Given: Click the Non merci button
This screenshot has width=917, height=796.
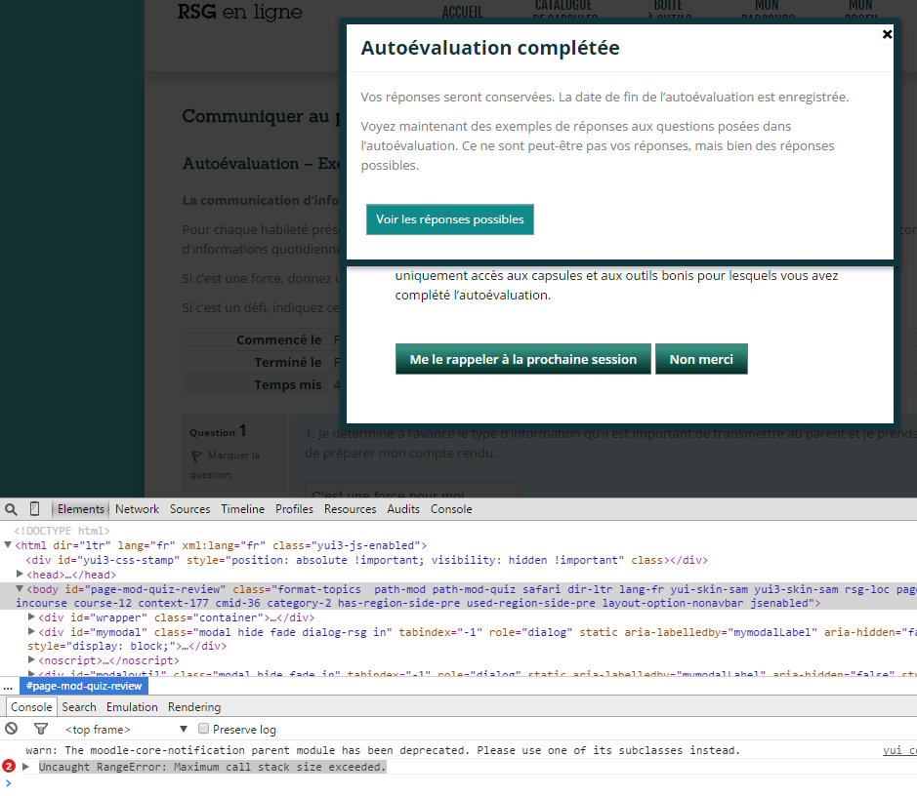Looking at the screenshot, I should coord(700,359).
